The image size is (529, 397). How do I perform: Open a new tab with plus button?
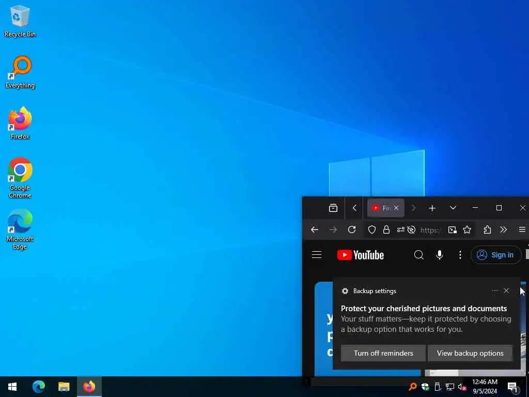coord(432,208)
